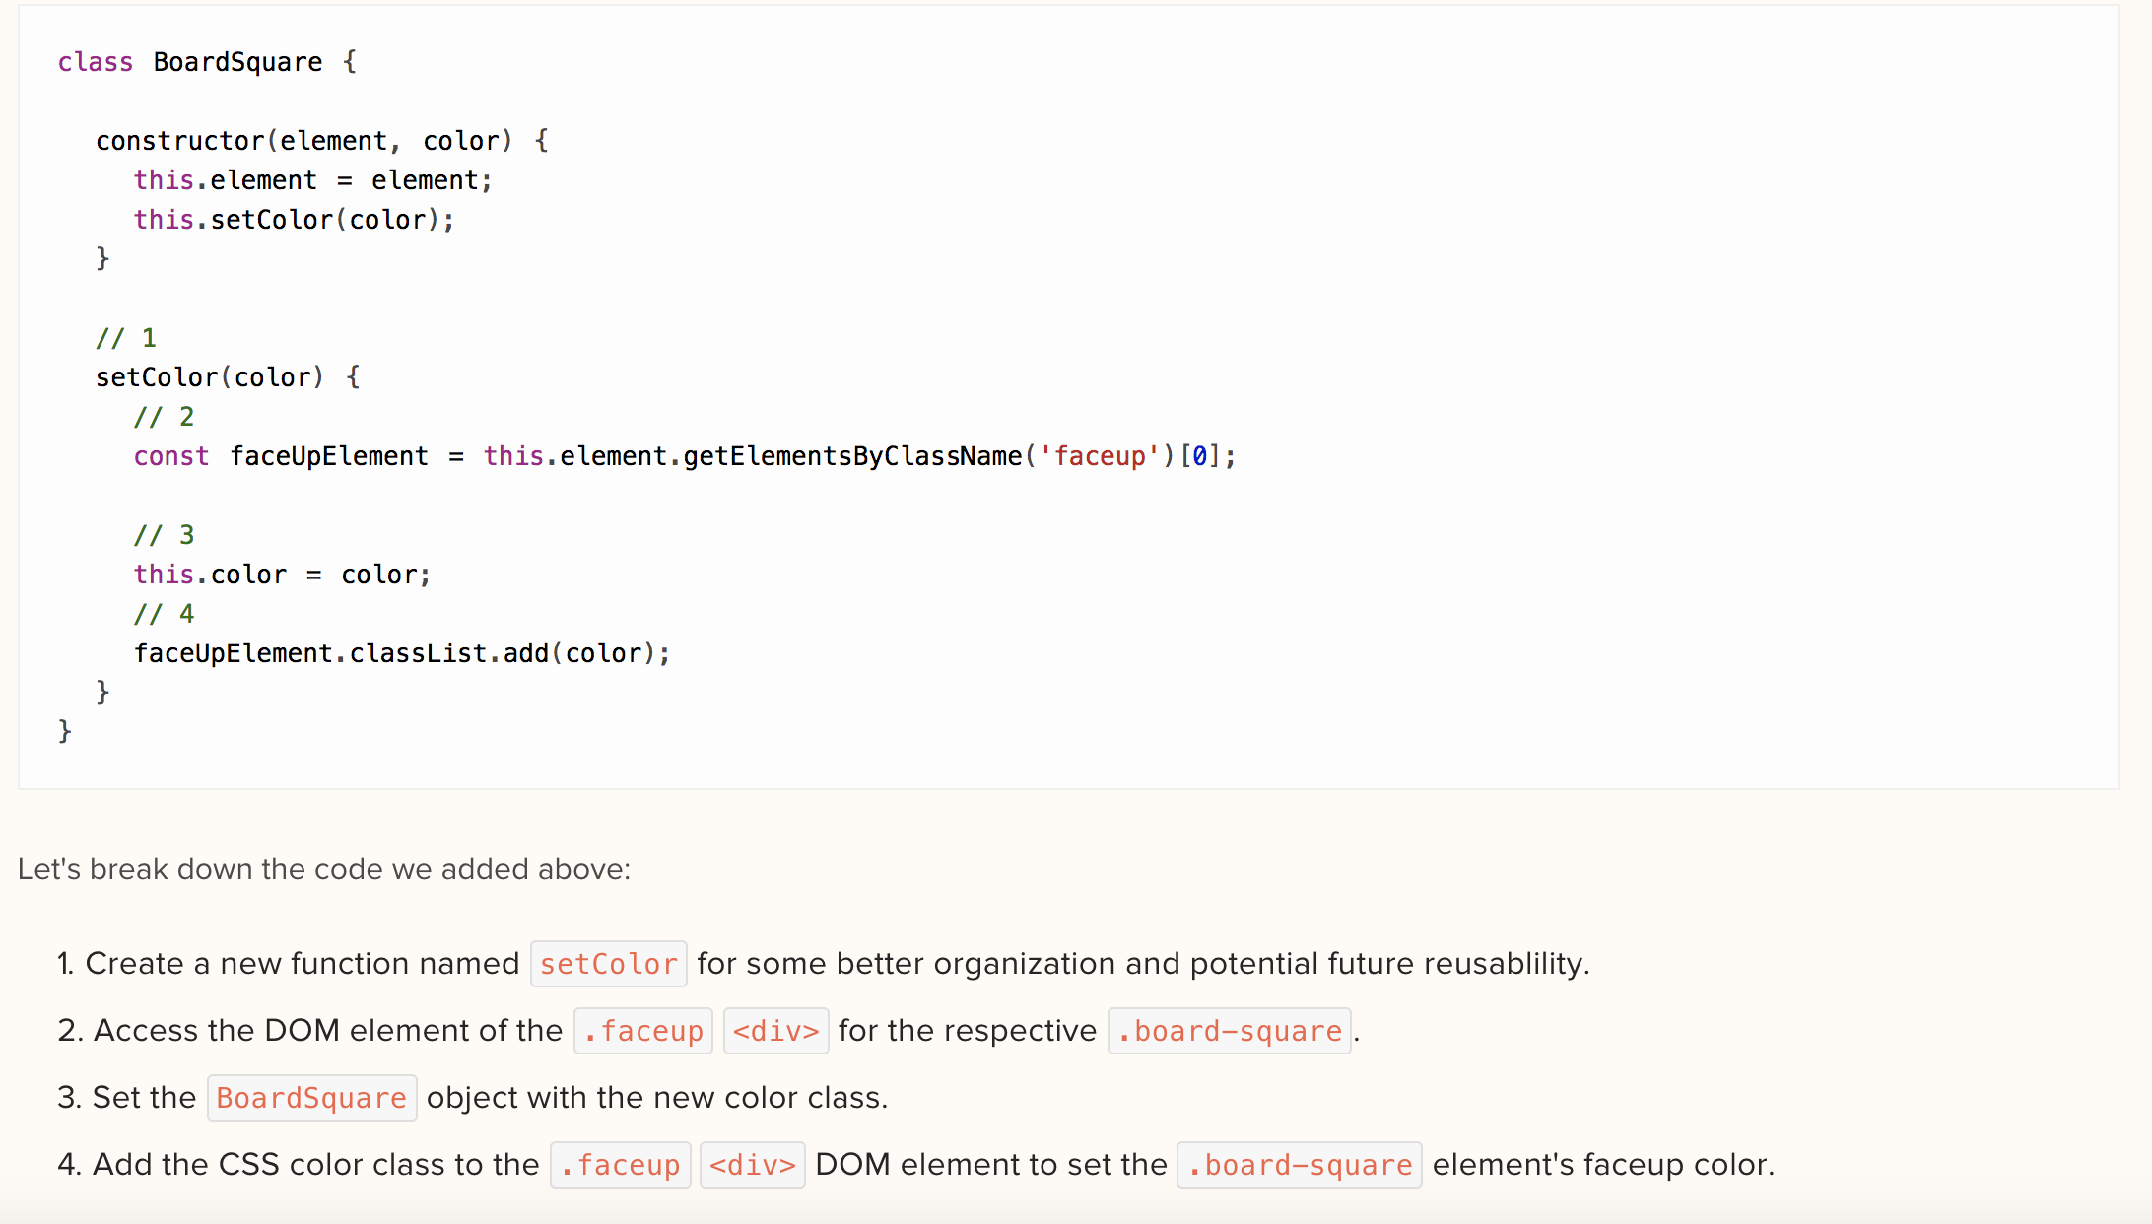Click the setColor(color) method definition
Viewport: 2152px width, 1224px height.
tap(228, 377)
